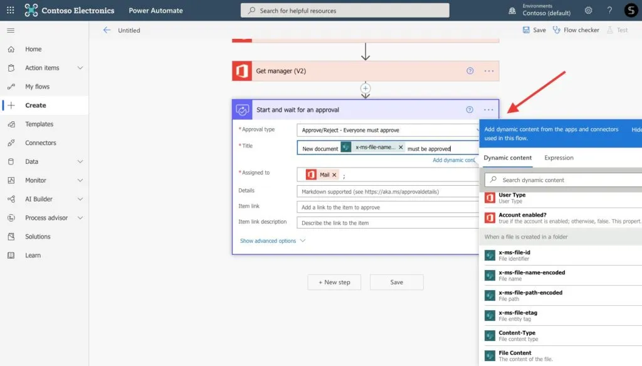Select x-ms-file-etag dynamic content
Image resolution: width=642 pixels, height=366 pixels.
pyautogui.click(x=563, y=316)
